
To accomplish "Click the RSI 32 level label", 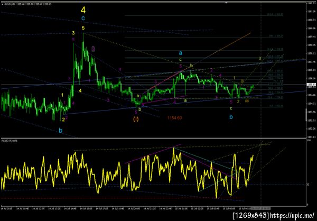I will [x=308, y=185].
